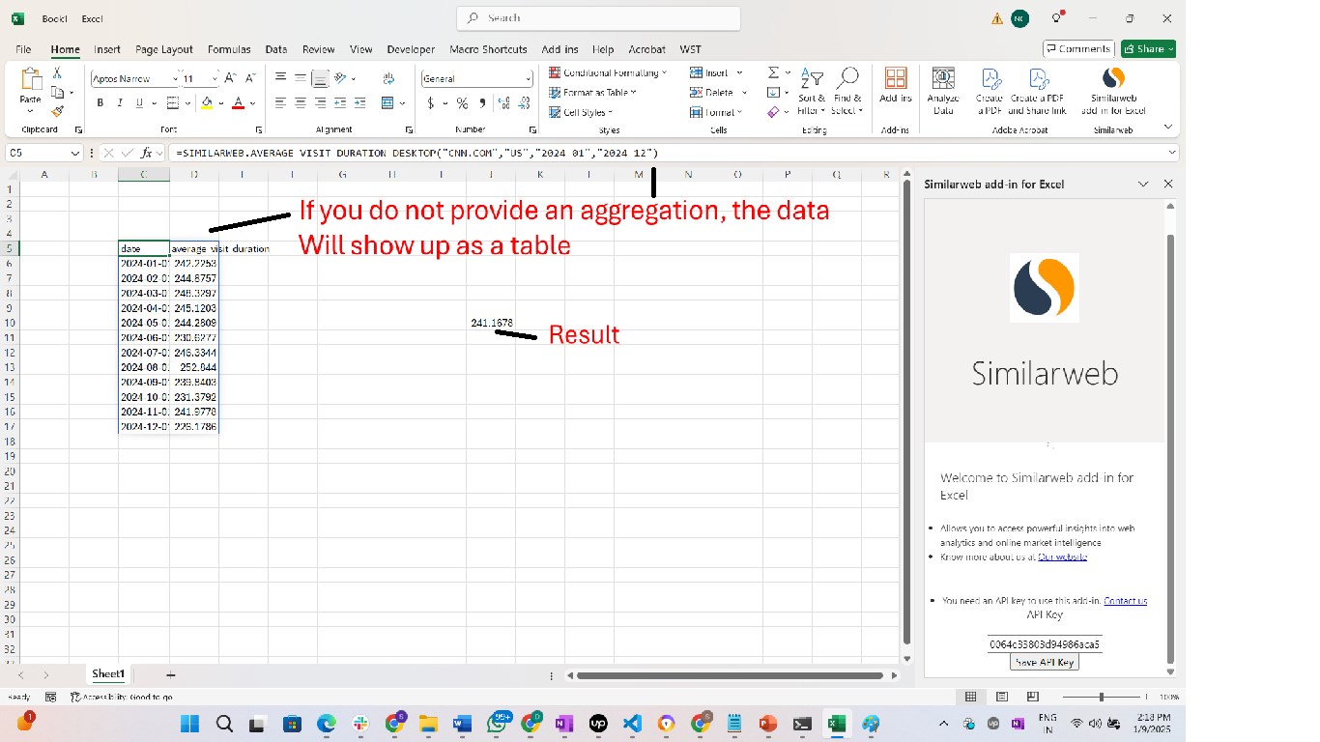This screenshot has height=742, width=1320.
Task: Toggle underline formatting
Action: (139, 103)
